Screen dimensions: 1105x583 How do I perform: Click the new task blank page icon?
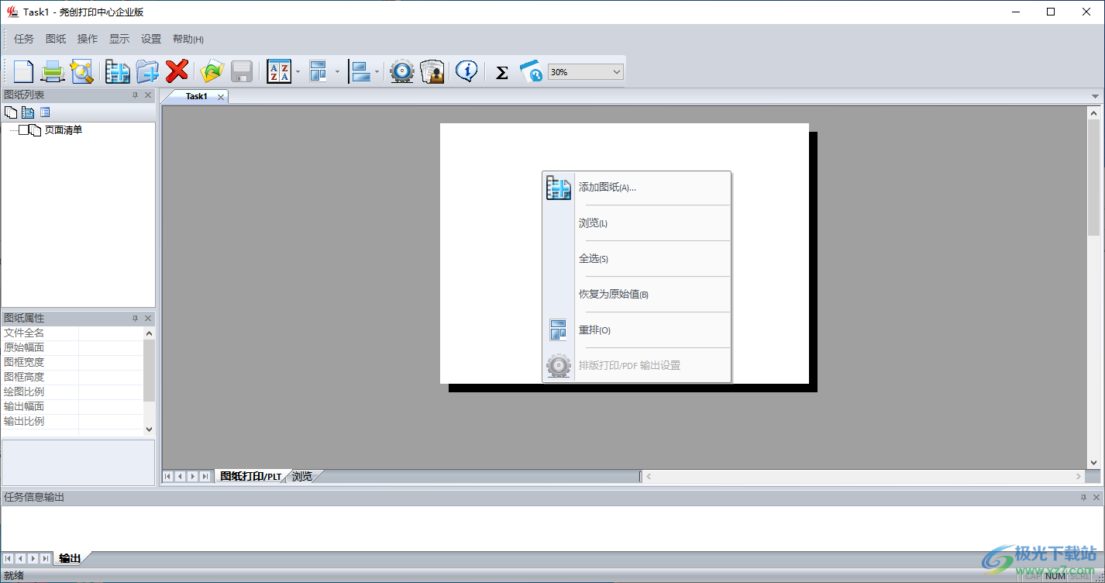(23, 71)
